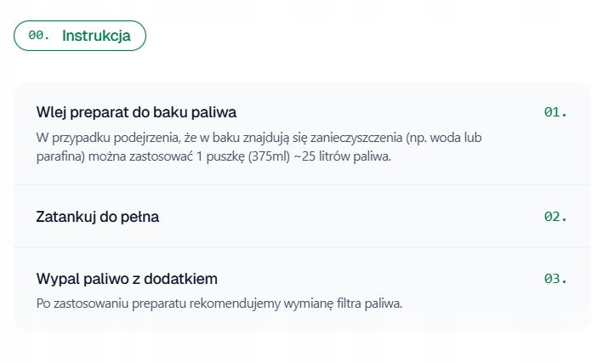The image size is (609, 363).
Task: Click the ~25 litrów paliwa text
Action: click(x=342, y=156)
